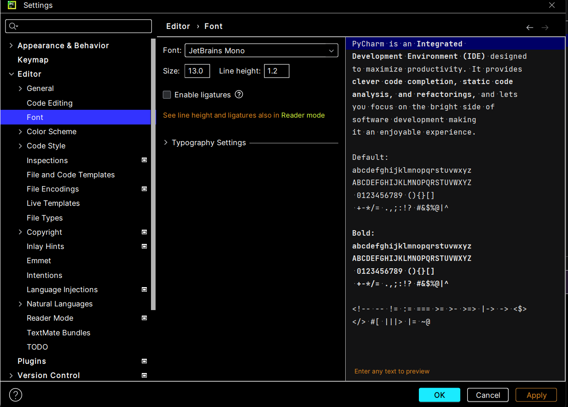
Task: Click the Line height input field
Action: [x=277, y=71]
